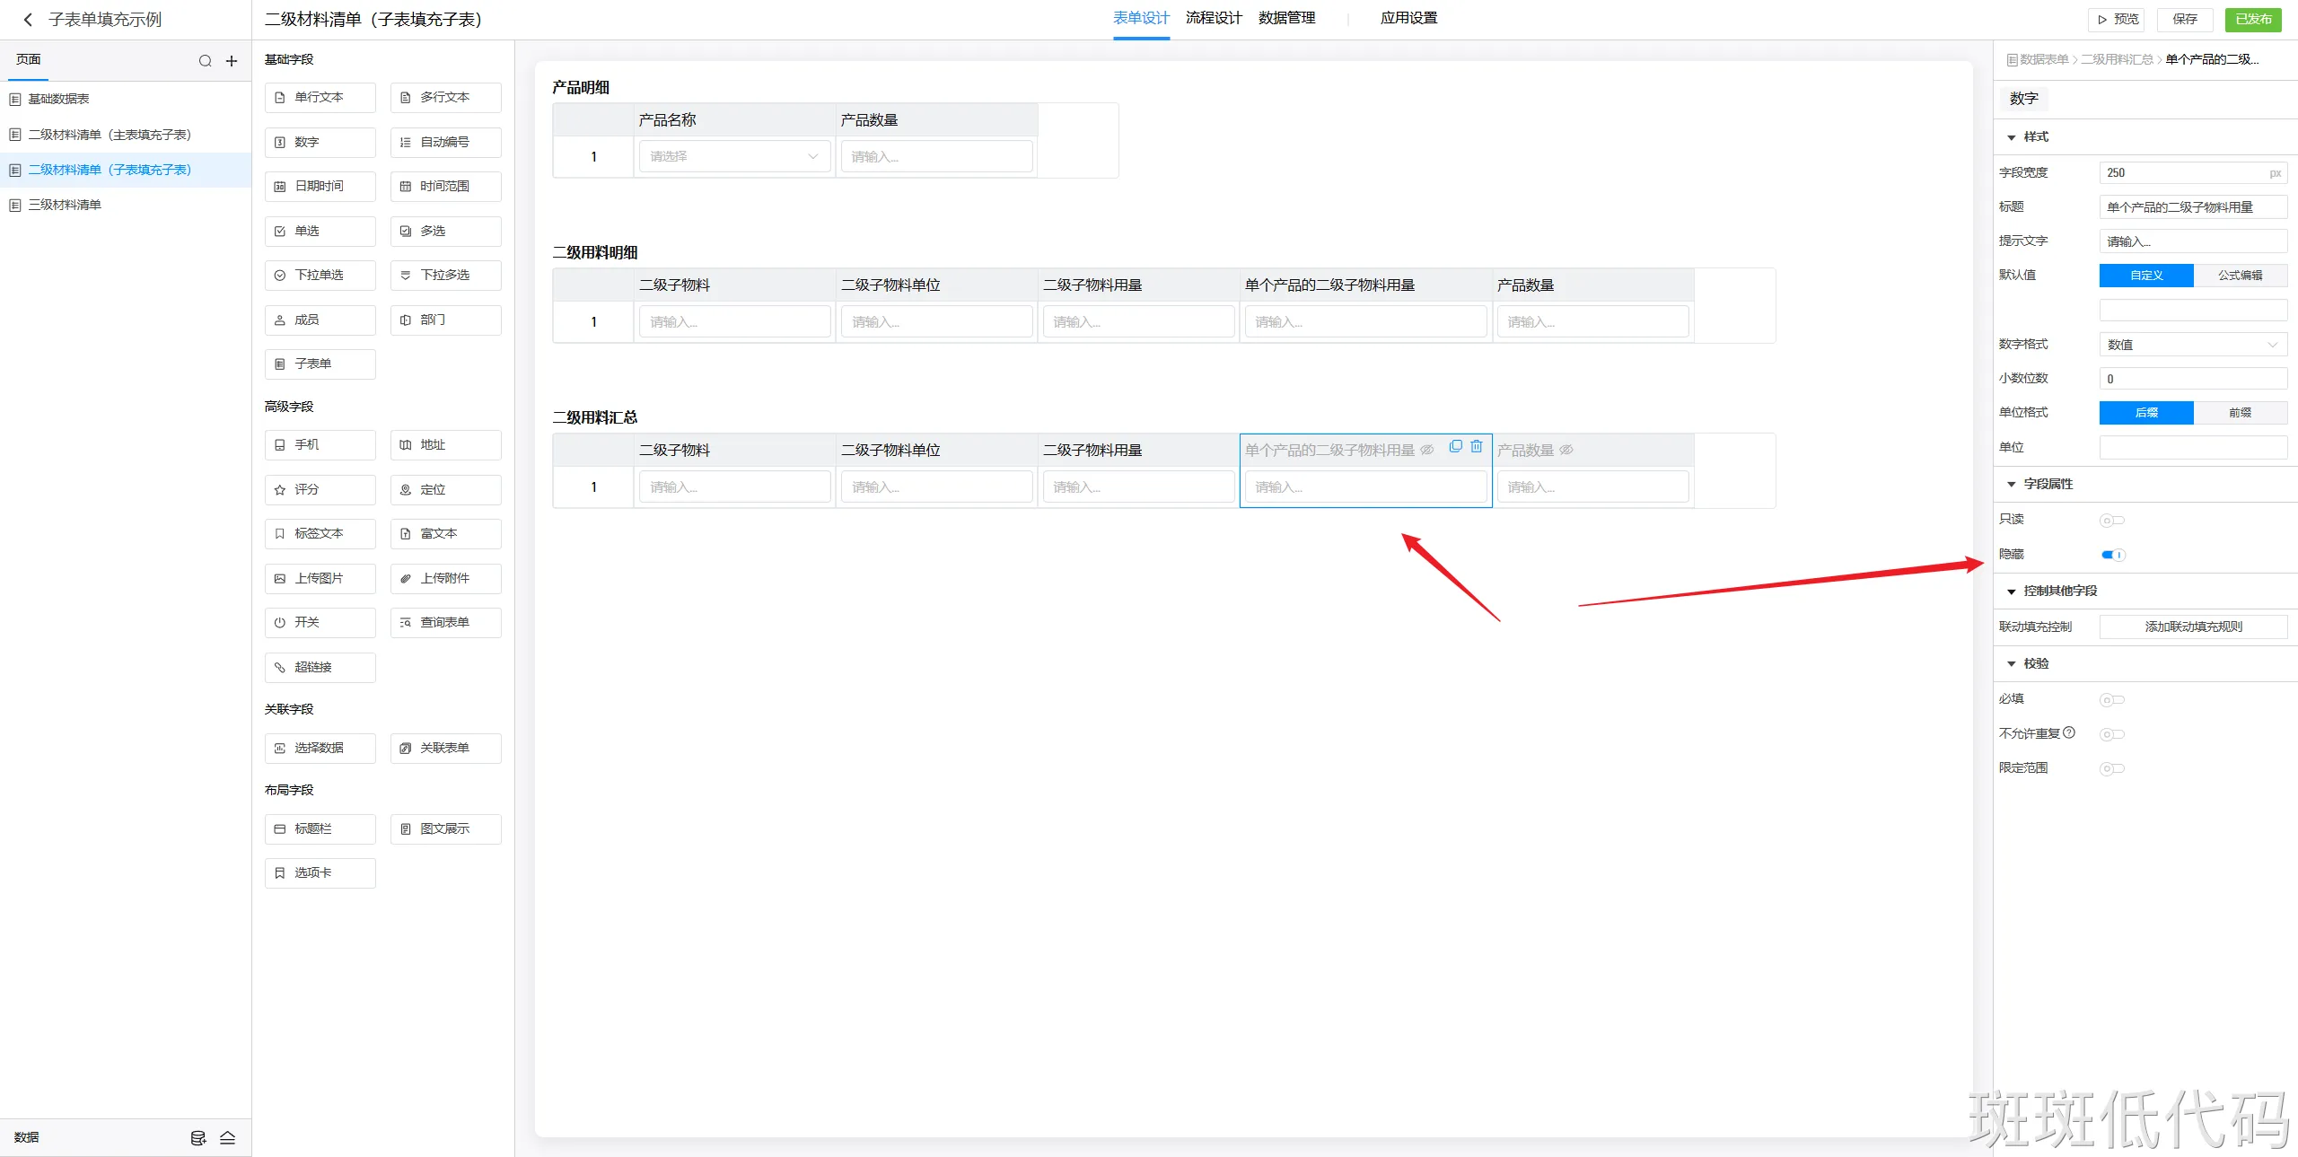Click the plus icon to add page

point(232,61)
